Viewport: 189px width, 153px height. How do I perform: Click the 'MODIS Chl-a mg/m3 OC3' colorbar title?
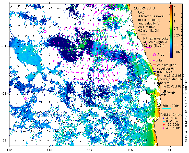pyautogui.click(x=182, y=32)
